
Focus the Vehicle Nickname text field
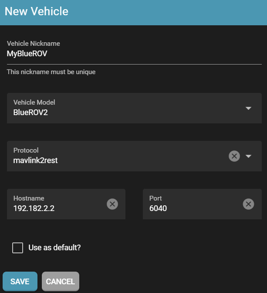click(x=131, y=54)
